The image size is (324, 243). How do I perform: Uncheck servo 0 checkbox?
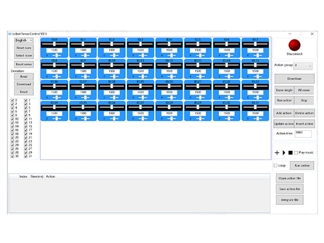pos(13,100)
